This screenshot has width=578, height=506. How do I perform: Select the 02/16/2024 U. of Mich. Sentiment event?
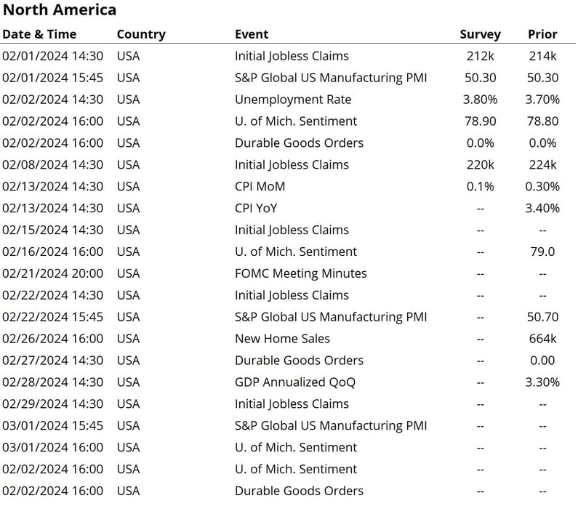(x=296, y=252)
